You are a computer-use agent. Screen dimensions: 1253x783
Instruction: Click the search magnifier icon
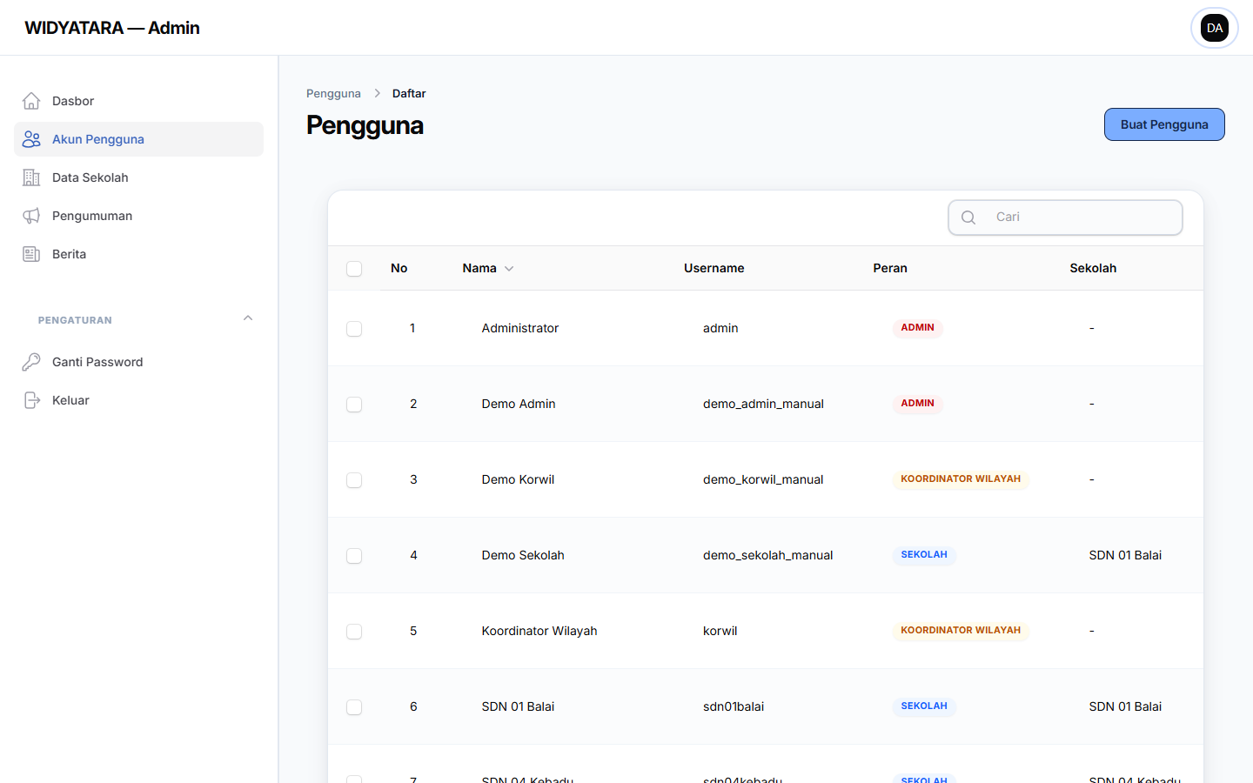(968, 217)
